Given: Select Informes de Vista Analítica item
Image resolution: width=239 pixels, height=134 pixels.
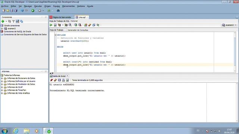Looking at the screenshot, I should (18, 93).
